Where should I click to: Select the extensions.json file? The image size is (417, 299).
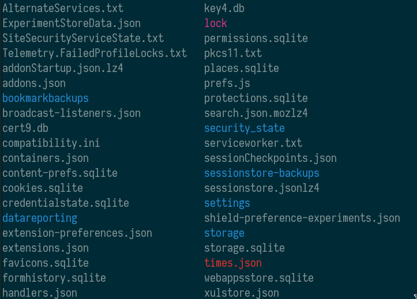(x=46, y=248)
